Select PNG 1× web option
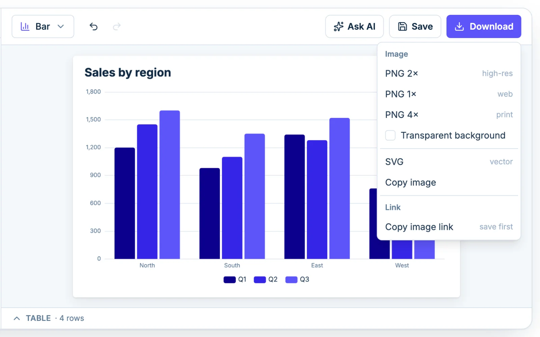 [x=449, y=94]
